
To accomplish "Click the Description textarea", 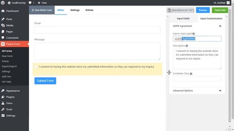I will (x=197, y=59).
